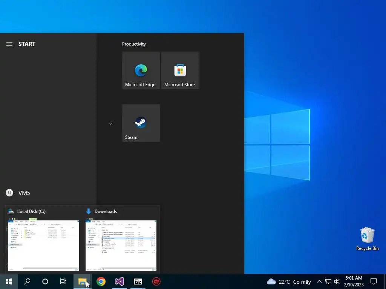Image resolution: width=386 pixels, height=289 pixels.
Task: Collapse the tile group chevron beside Steam
Action: pyautogui.click(x=111, y=123)
